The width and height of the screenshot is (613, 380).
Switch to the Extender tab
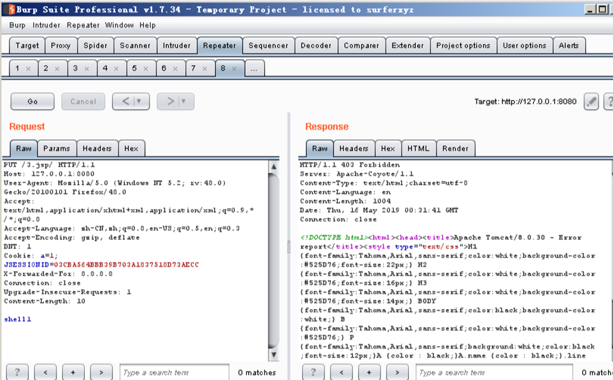(x=408, y=45)
